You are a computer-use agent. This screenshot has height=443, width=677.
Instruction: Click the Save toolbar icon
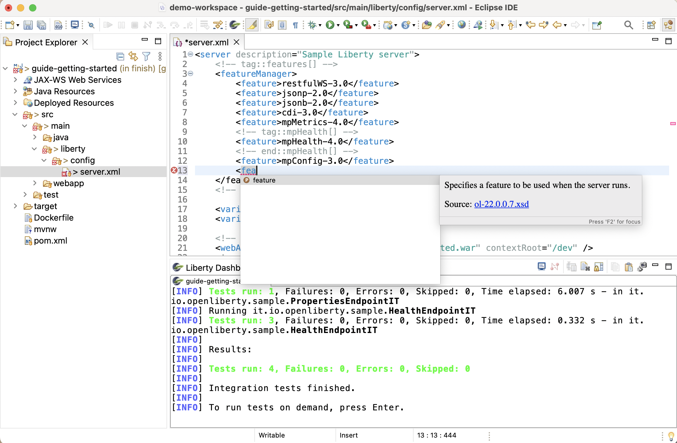pos(28,25)
